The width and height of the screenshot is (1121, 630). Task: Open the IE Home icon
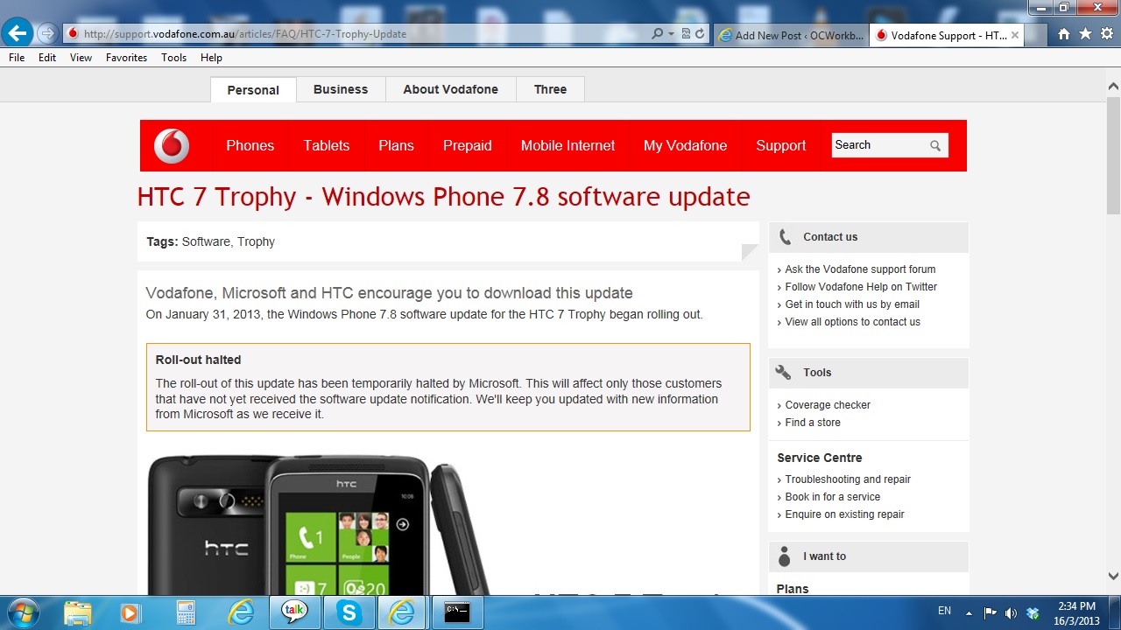1063,34
